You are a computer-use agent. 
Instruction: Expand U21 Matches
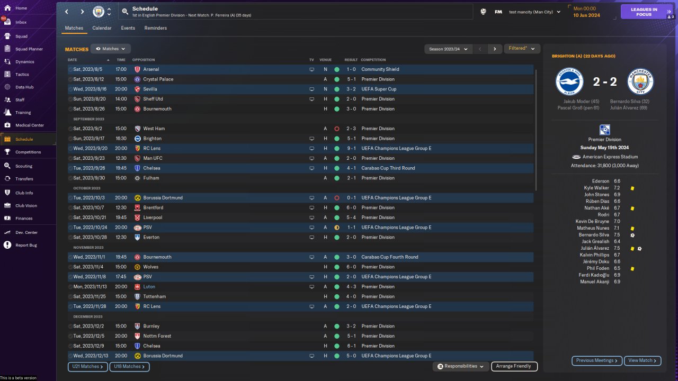(88, 366)
